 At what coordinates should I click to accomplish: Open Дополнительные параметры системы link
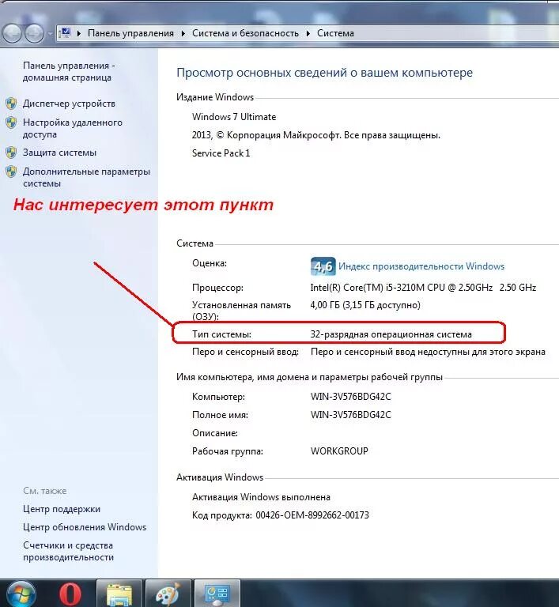point(86,177)
